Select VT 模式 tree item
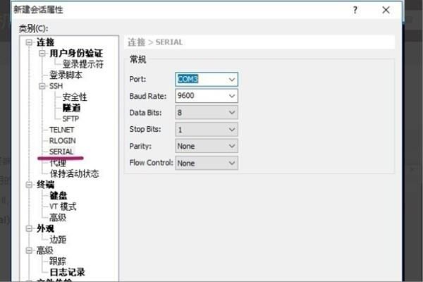423x282 pixels. tap(63, 207)
